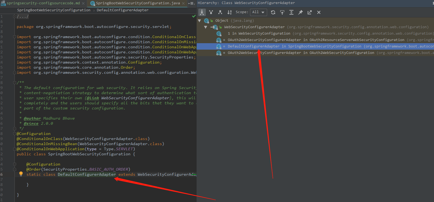Click the Autoscroll from Source icon
This screenshot has width=434, height=202.
click(282, 12)
